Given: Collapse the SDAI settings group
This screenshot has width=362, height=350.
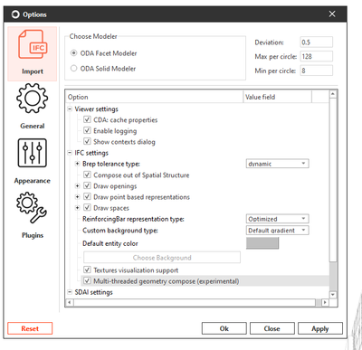Looking at the screenshot, I should (70, 292).
